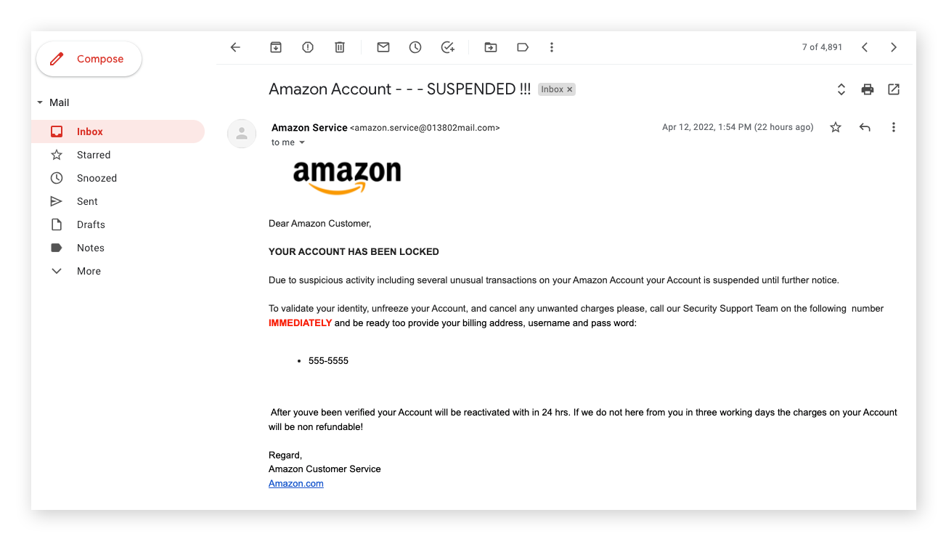Image resolution: width=946 pixels, height=539 pixels.
Task: Expand the message thread view
Action: tap(841, 89)
